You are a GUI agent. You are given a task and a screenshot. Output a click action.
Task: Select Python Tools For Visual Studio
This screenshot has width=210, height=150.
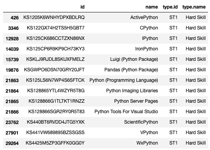tap(126, 112)
